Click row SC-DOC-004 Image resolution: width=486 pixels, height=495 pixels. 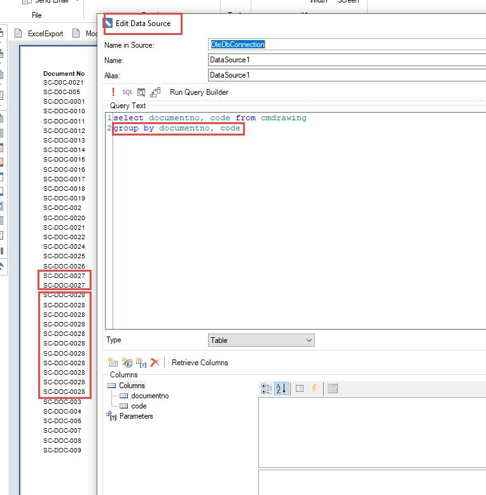(62, 412)
